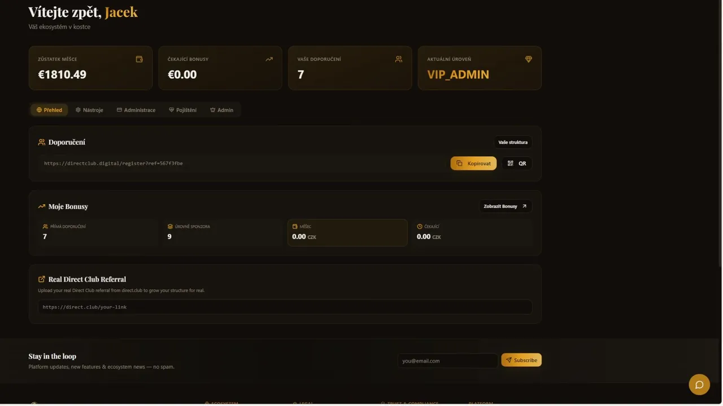Screen dimensions: 723x406
Task: Click the people icon next to Doporučení heading
Action: pyautogui.click(x=41, y=142)
